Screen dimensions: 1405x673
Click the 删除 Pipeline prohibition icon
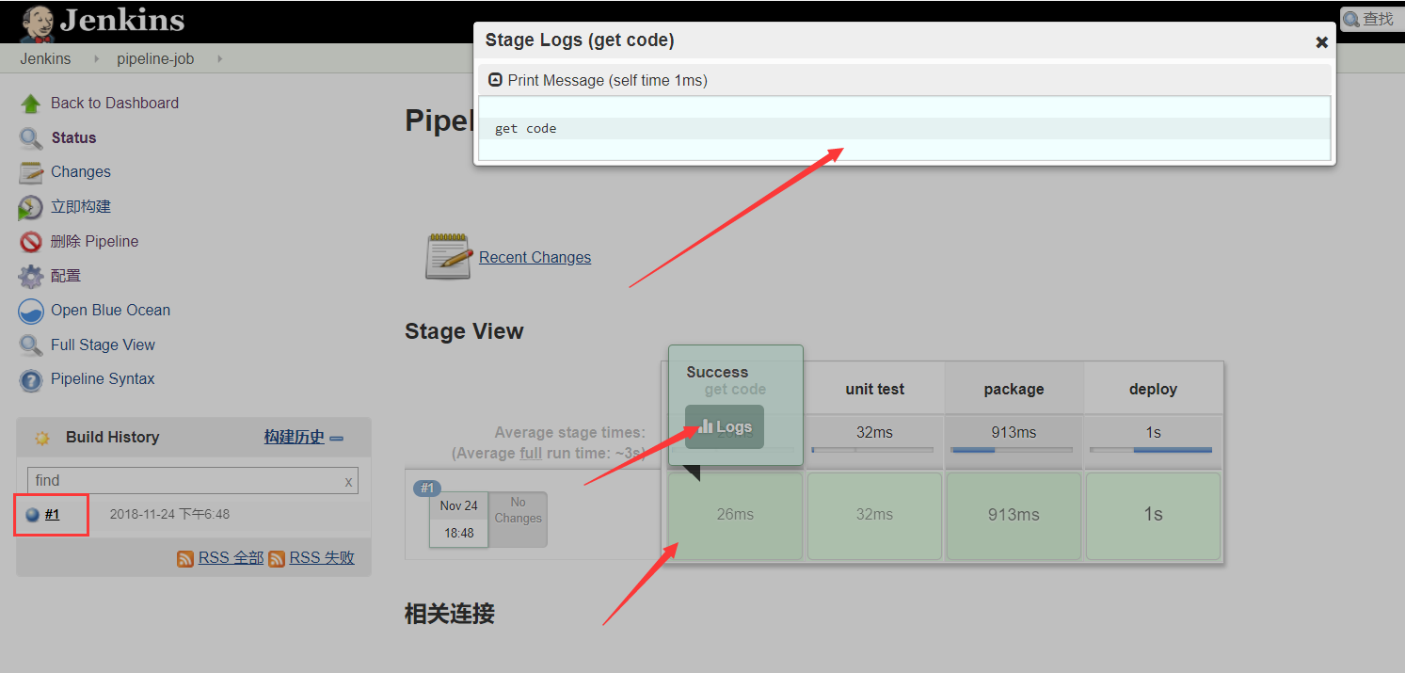pos(30,241)
